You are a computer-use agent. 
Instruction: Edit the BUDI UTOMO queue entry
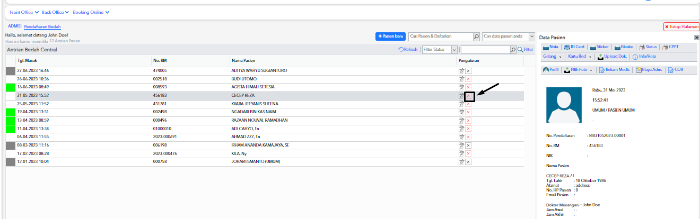pyautogui.click(x=461, y=78)
